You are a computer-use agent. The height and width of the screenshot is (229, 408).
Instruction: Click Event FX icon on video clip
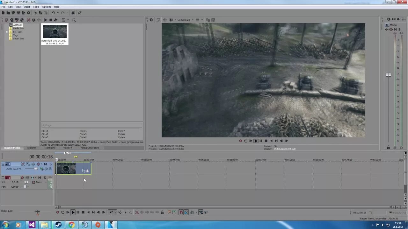tap(87, 171)
